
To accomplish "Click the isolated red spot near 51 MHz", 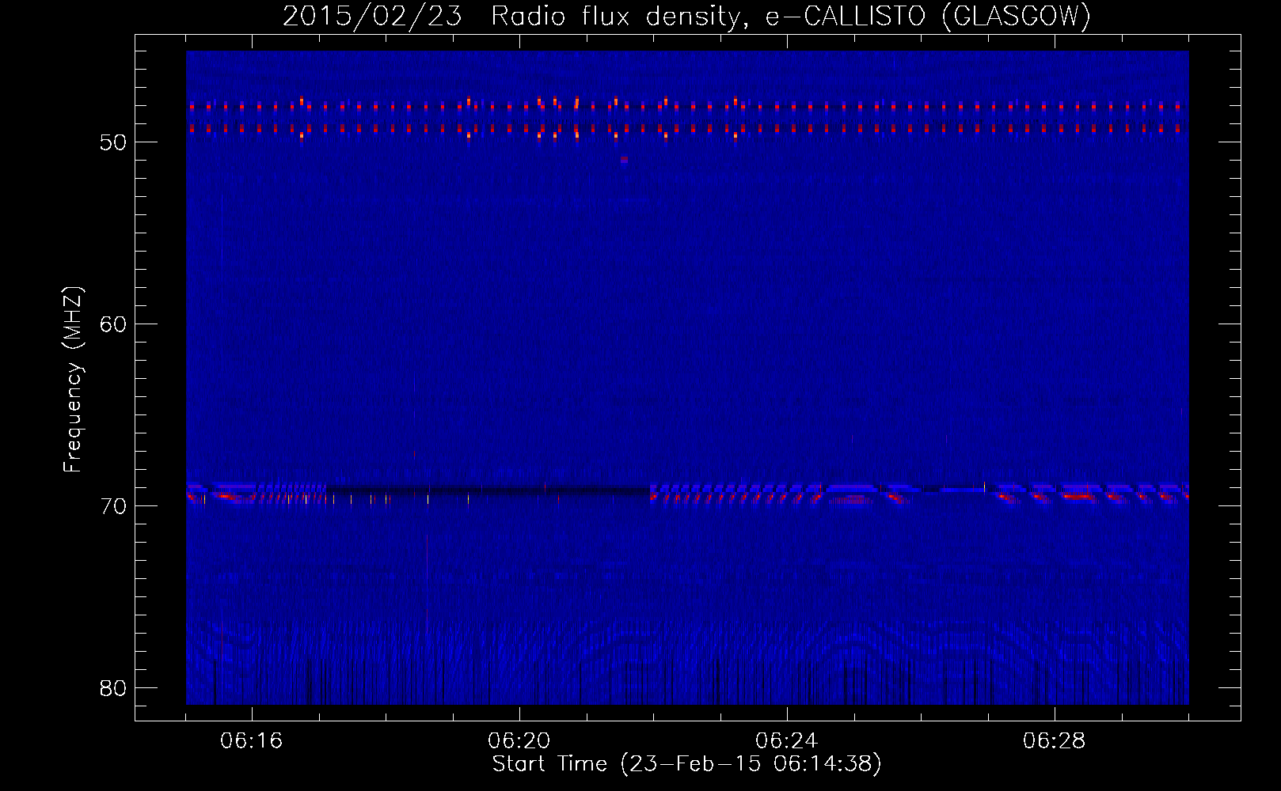I will [x=625, y=160].
